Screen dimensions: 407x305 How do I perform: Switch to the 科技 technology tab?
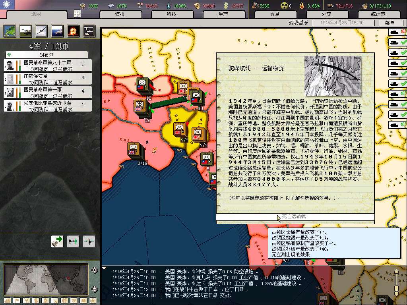[171, 14]
